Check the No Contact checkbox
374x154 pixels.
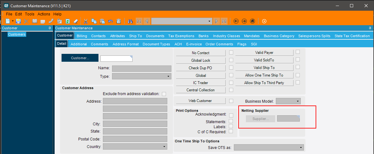coord(231,53)
